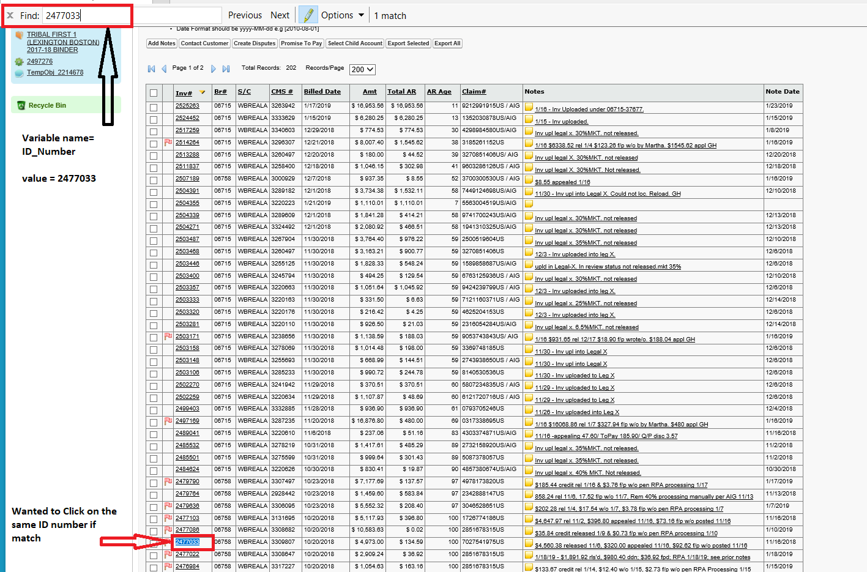Check the box for invoice 2513288

coord(154,156)
